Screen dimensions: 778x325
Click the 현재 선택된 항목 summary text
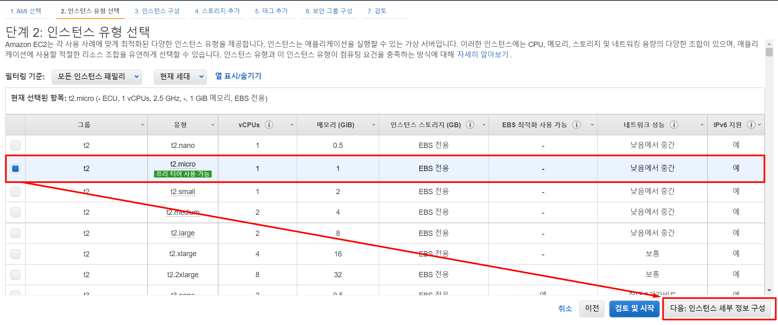coord(139,98)
